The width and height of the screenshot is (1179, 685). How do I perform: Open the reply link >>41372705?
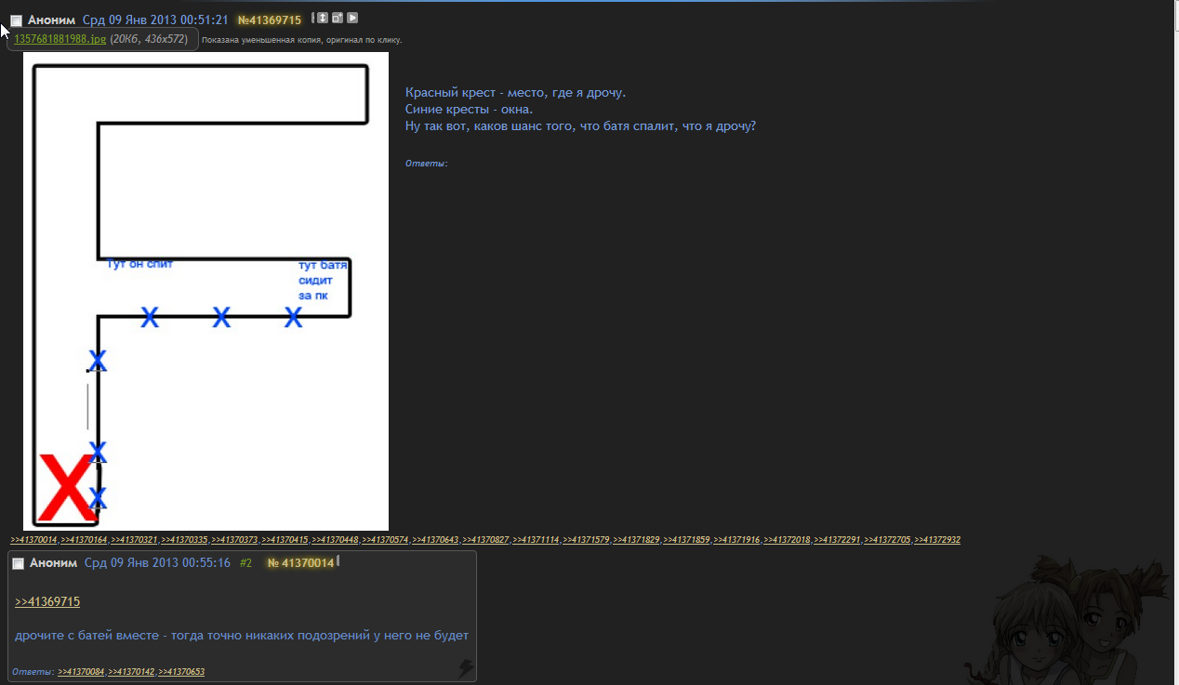888,540
